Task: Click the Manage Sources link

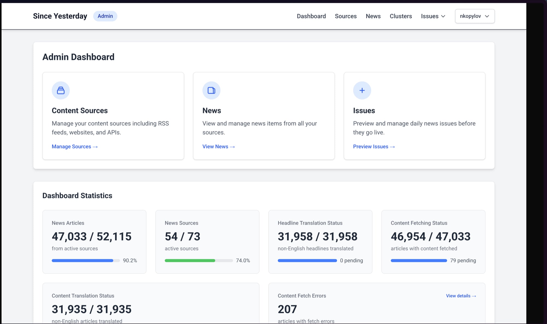Action: [74, 147]
